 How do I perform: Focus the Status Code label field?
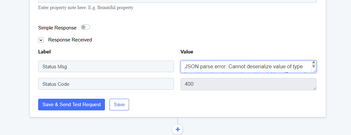[x=106, y=84]
